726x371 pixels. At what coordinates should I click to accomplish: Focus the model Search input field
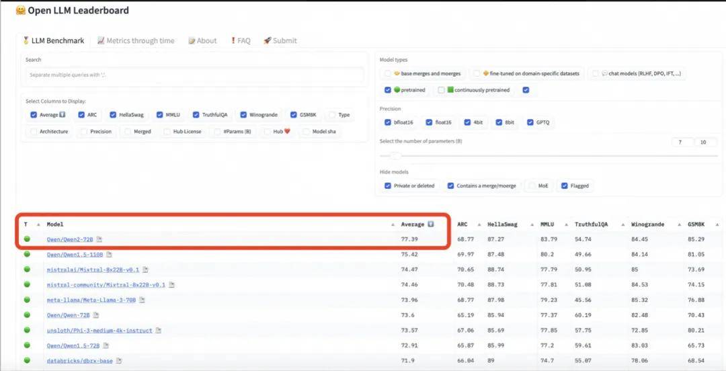pos(194,75)
